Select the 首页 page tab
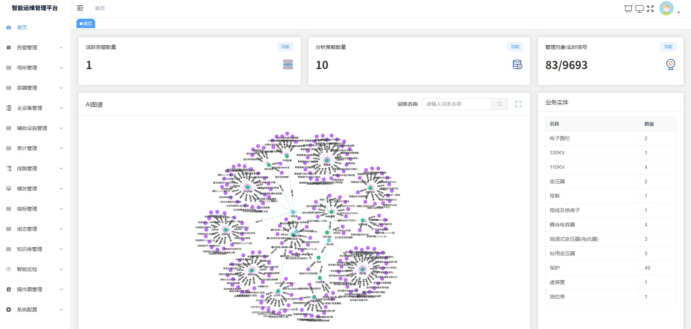This screenshot has width=691, height=329. (x=86, y=23)
